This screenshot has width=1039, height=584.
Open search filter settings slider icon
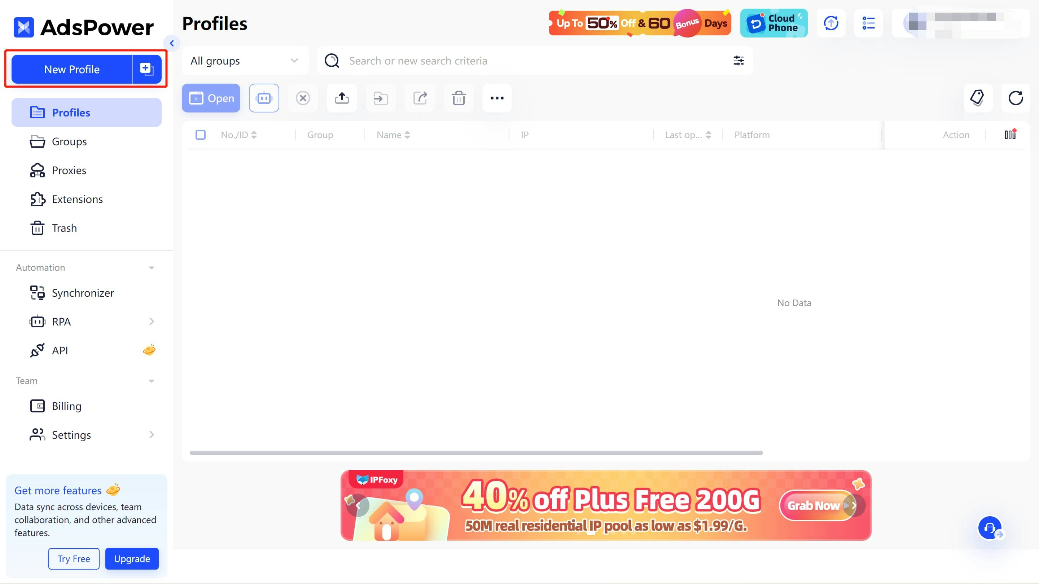coord(738,61)
